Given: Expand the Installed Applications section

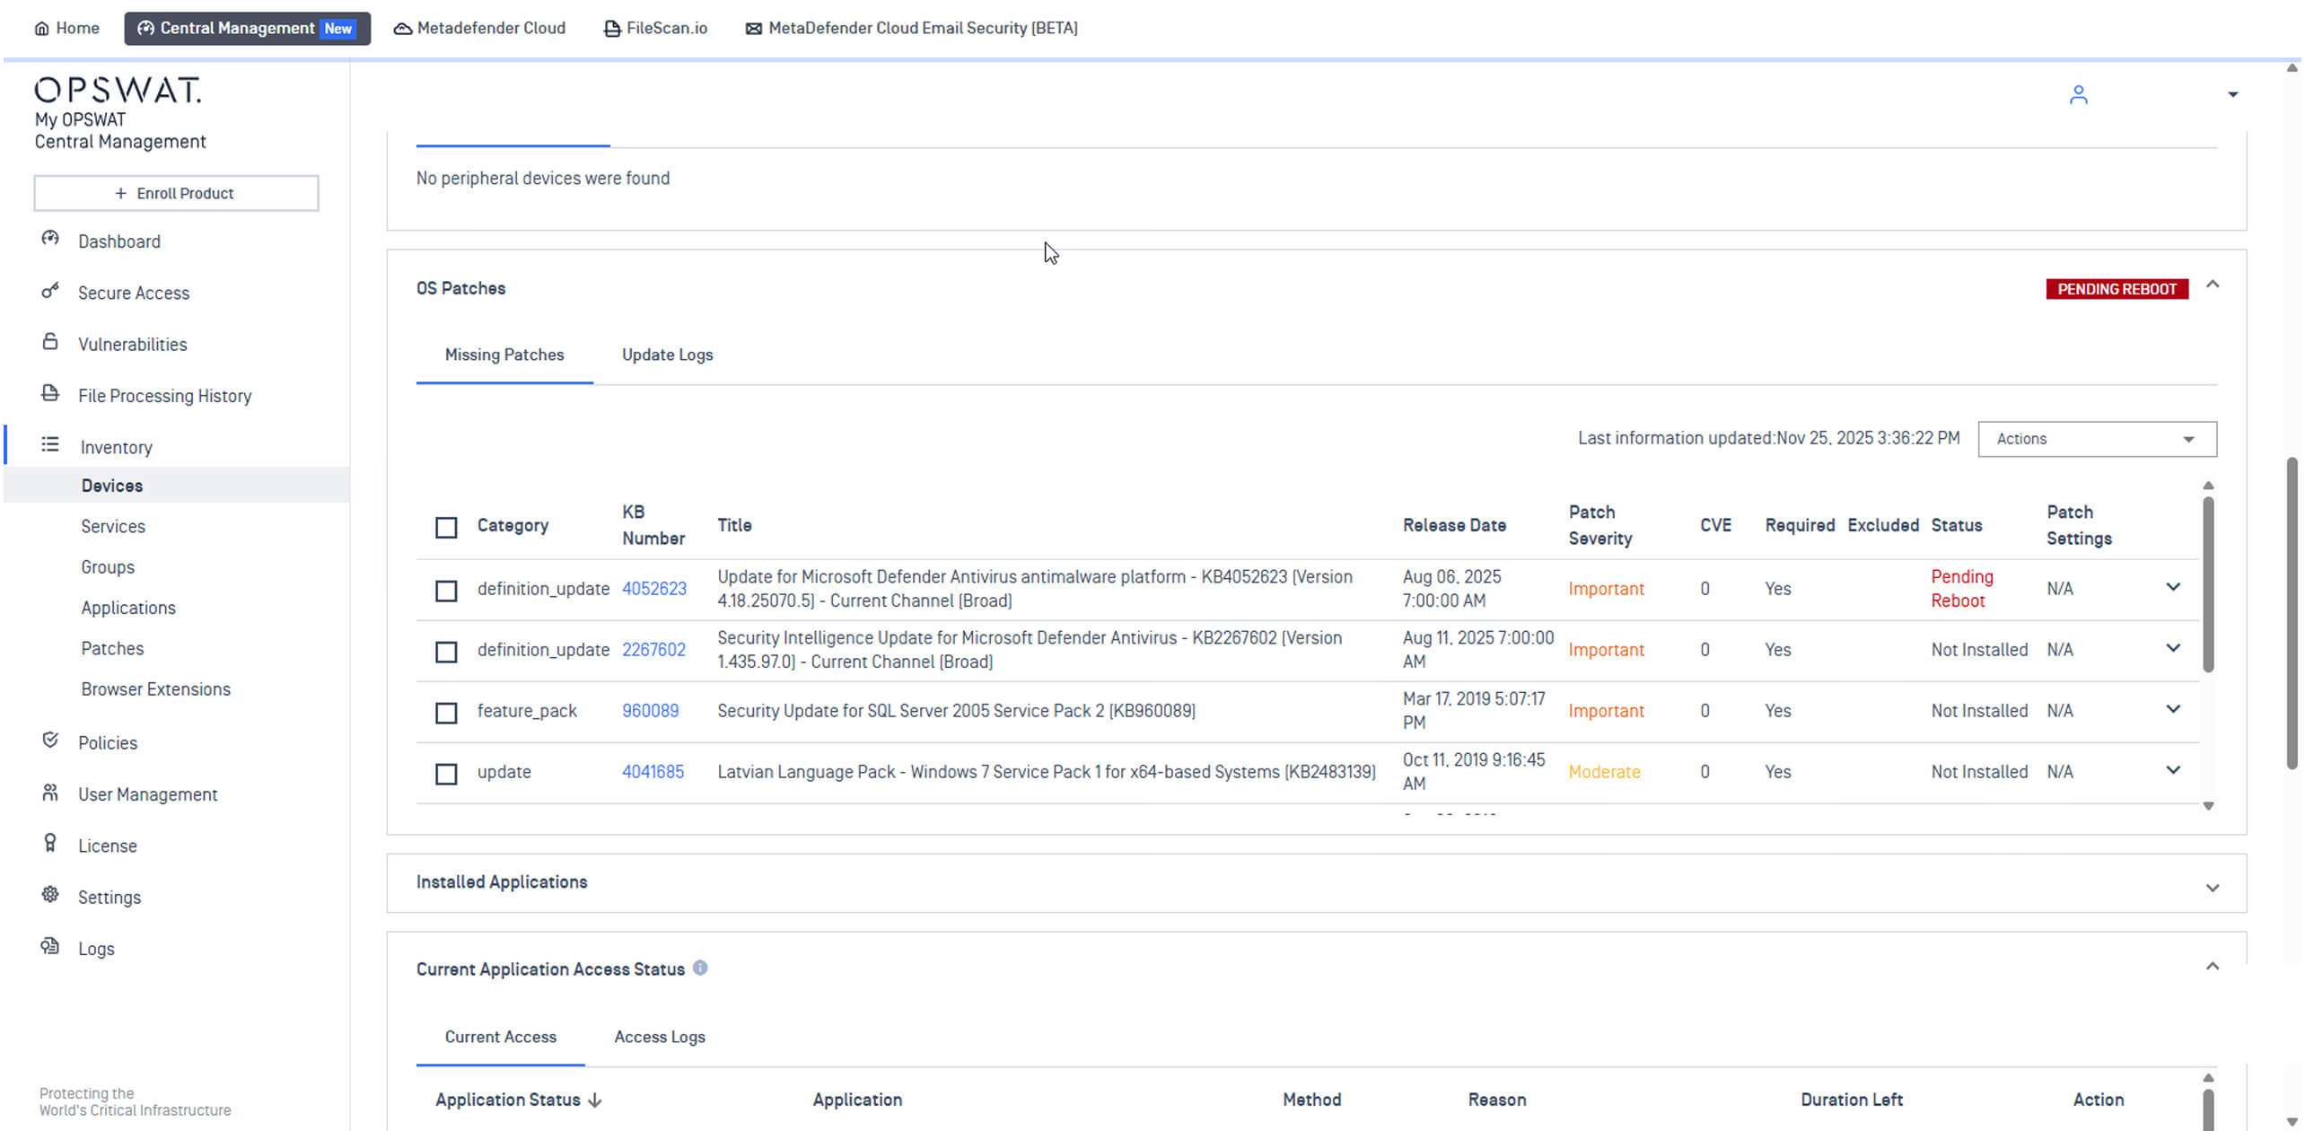Looking at the screenshot, I should [x=2212, y=888].
